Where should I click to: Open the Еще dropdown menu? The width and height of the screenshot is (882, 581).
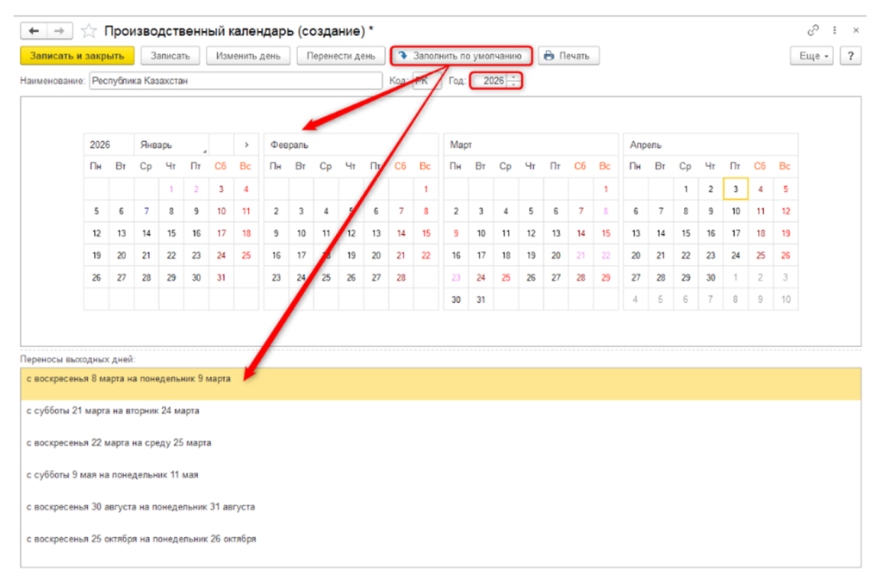click(x=811, y=56)
